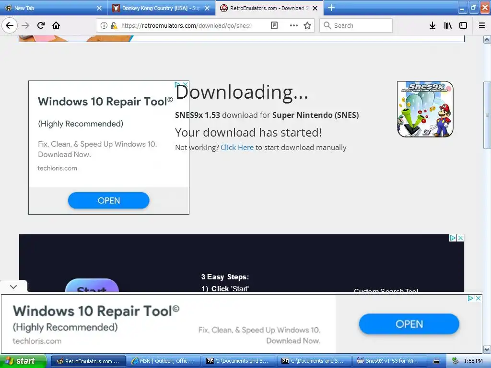Click AdChoices icon on the square ad

point(177,84)
